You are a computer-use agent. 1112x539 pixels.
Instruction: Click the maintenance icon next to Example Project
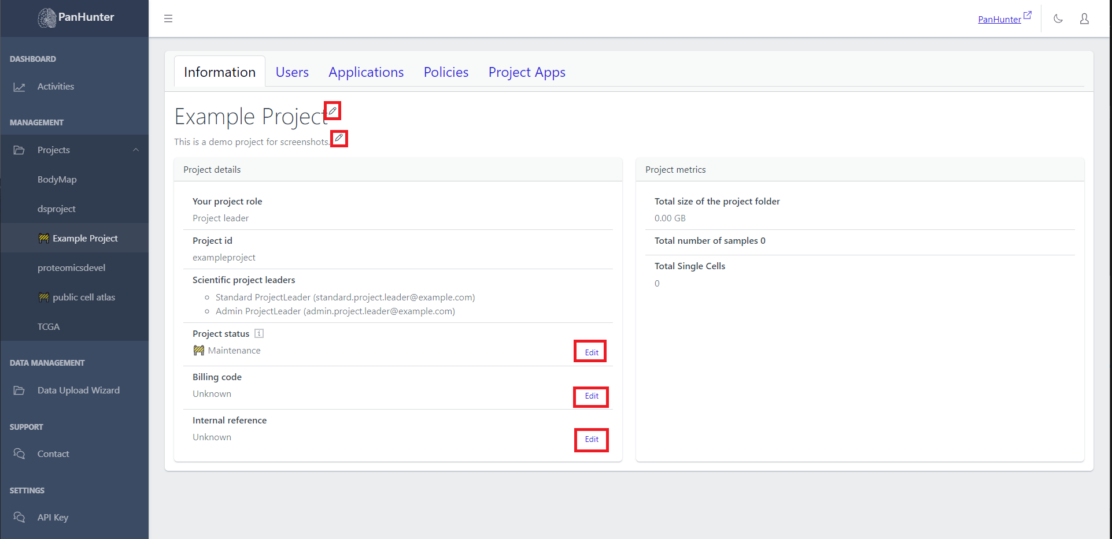(x=44, y=237)
